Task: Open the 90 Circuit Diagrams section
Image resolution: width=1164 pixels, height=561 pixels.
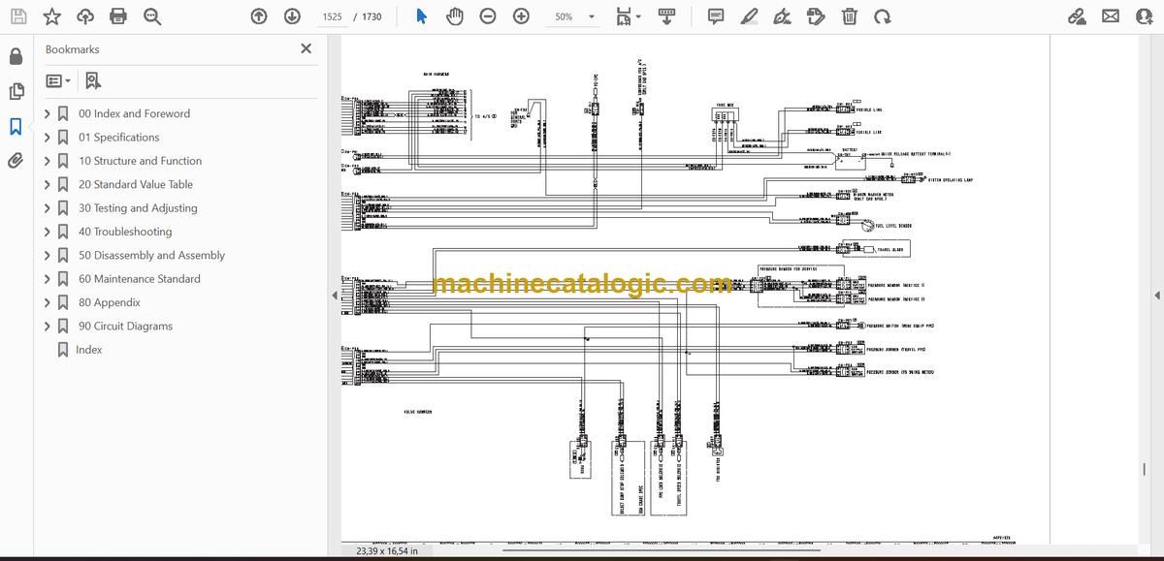Action: pos(125,326)
